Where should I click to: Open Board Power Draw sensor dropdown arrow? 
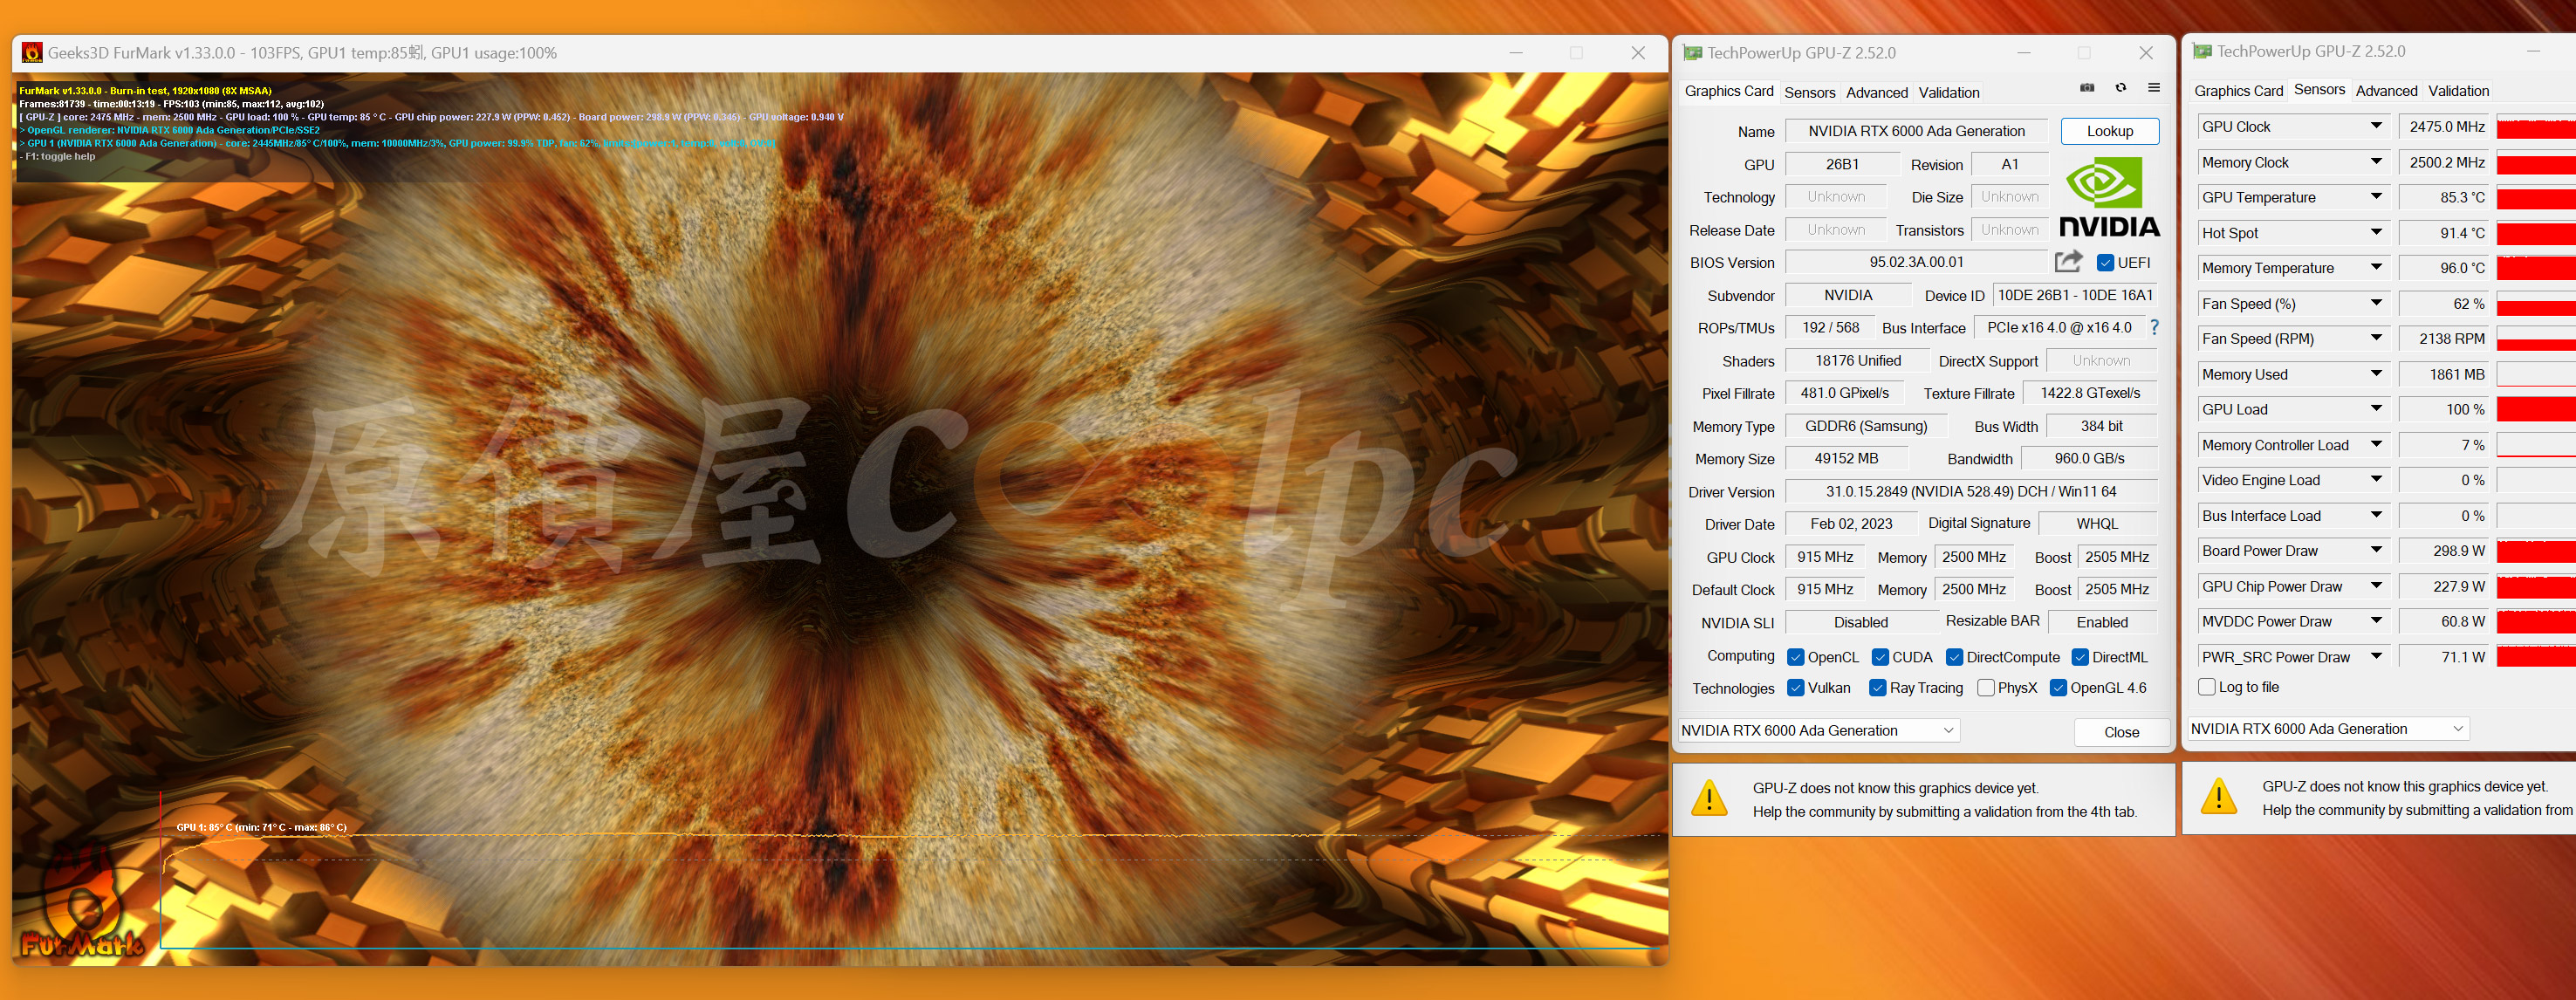(2377, 550)
